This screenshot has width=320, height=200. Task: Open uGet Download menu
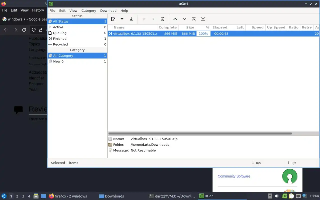(108, 10)
